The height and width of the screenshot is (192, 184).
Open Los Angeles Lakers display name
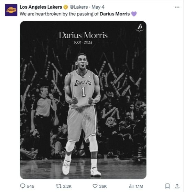(x=41, y=7)
